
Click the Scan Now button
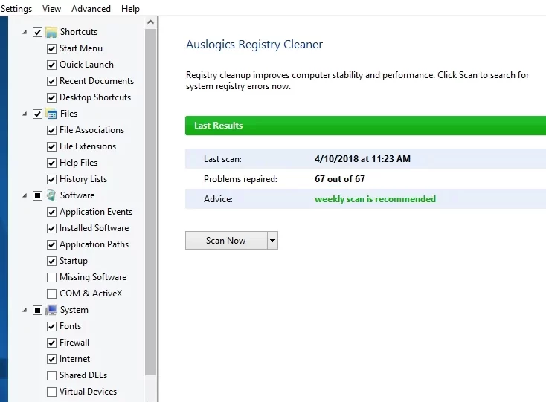click(225, 240)
